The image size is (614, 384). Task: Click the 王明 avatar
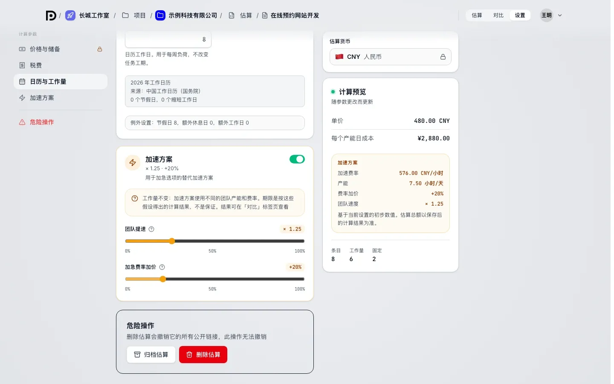point(547,15)
